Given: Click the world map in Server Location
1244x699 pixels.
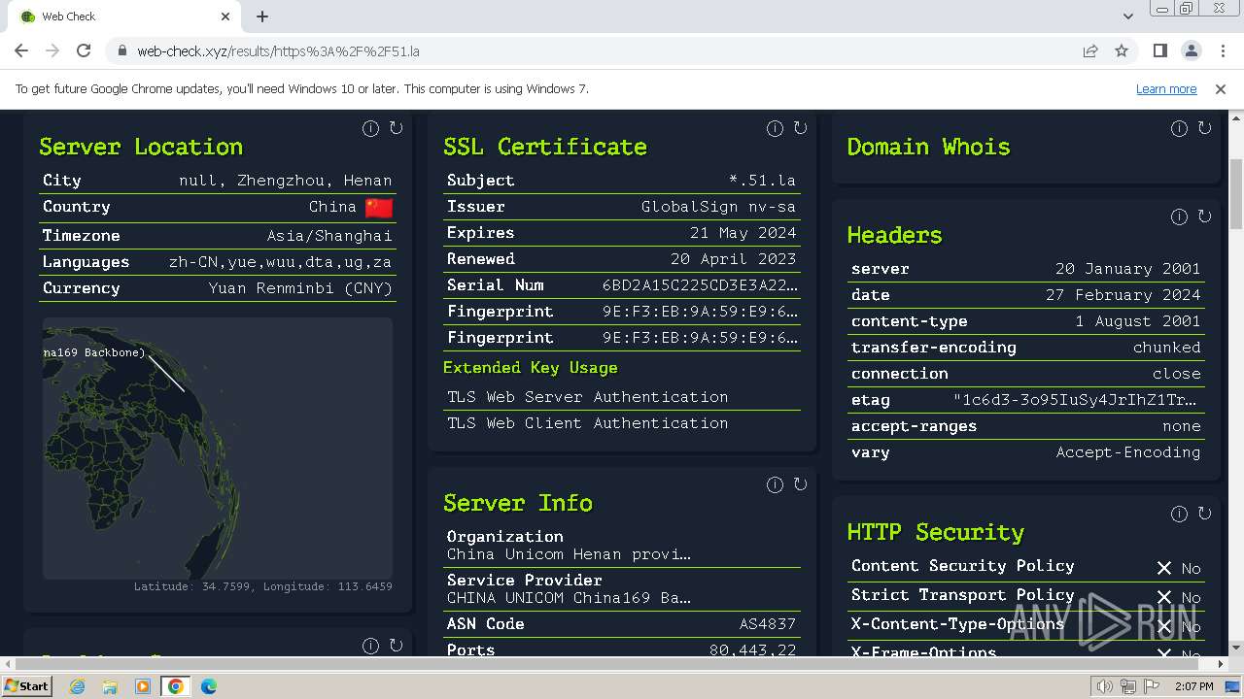Looking at the screenshot, I should coord(218,448).
